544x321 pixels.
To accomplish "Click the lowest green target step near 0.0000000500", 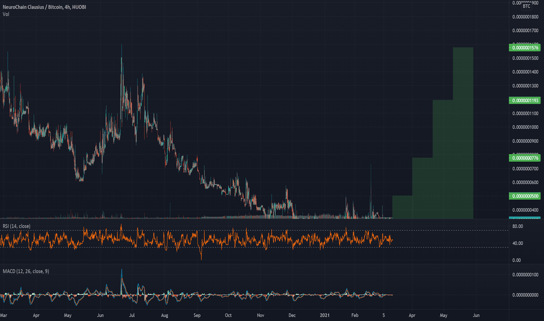I will coord(402,207).
